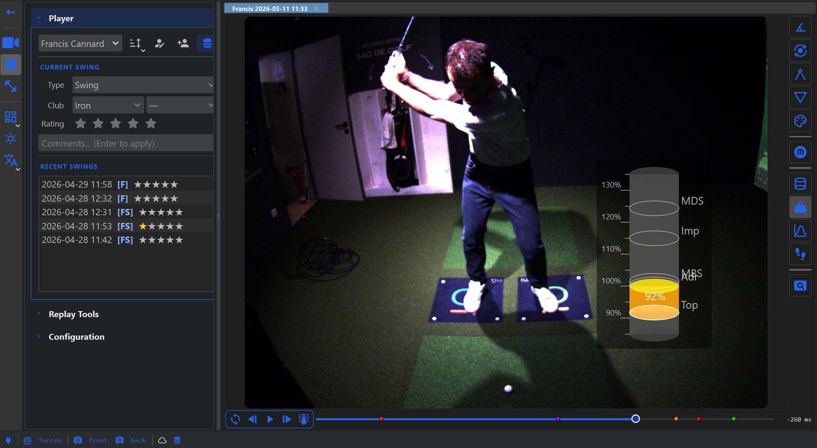The width and height of the screenshot is (817, 448).
Task: Open the video camera capture mode
Action: [11, 43]
